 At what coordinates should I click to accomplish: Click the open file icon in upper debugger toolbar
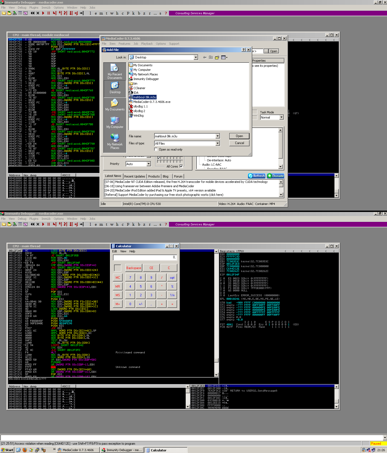click(4, 13)
